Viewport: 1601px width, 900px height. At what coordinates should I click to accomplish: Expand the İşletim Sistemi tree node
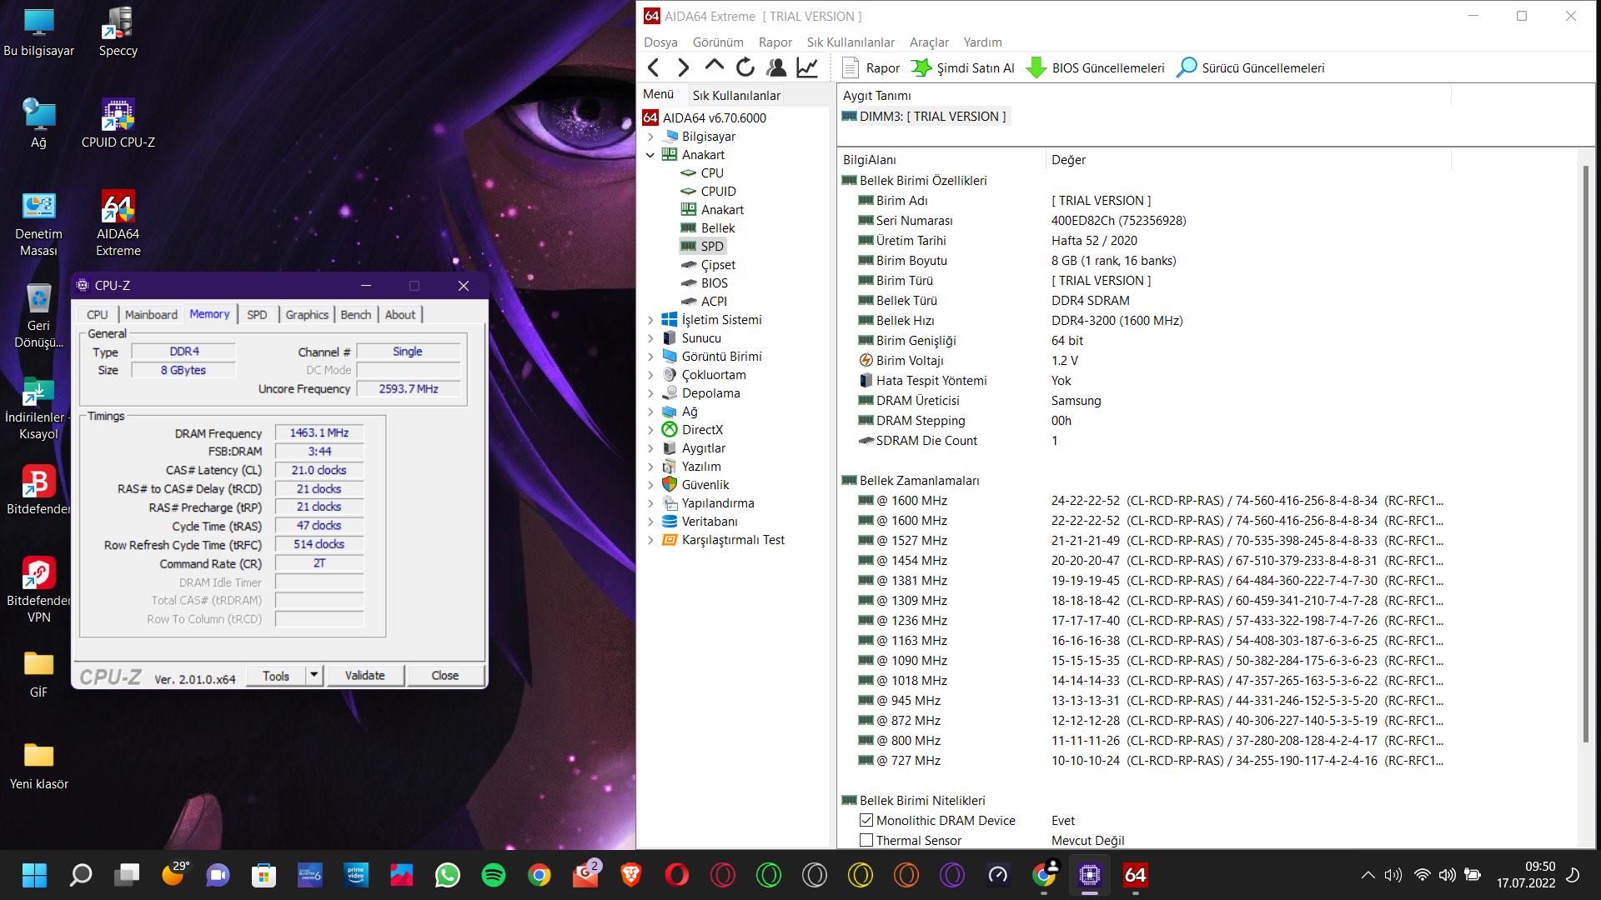pyautogui.click(x=650, y=320)
